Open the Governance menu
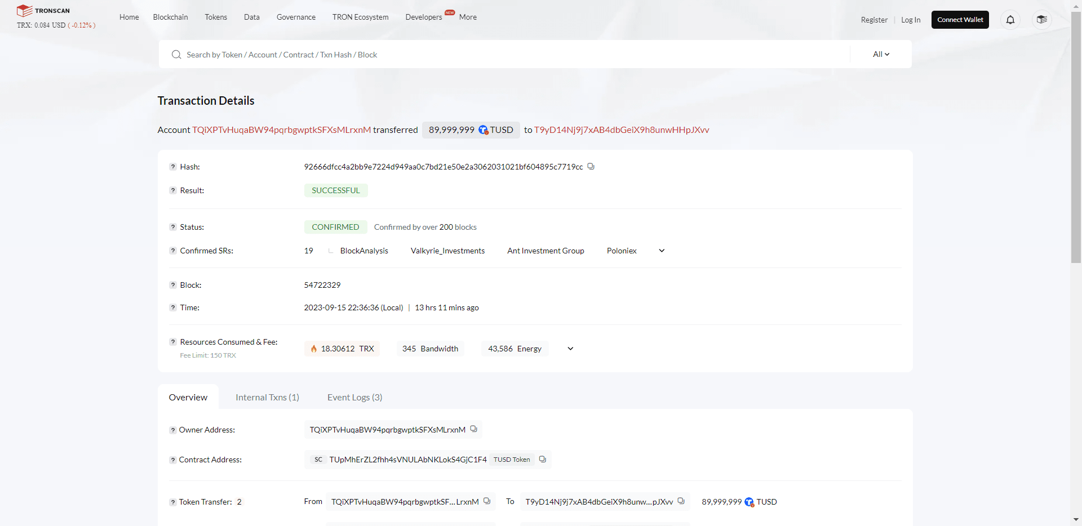 [296, 17]
